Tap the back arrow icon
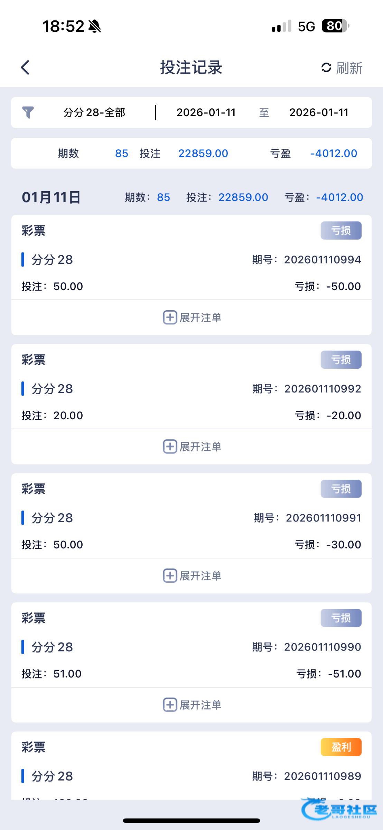Viewport: 383px width, 830px height. [25, 67]
